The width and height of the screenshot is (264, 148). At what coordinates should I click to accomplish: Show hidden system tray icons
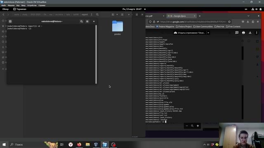coord(205,144)
